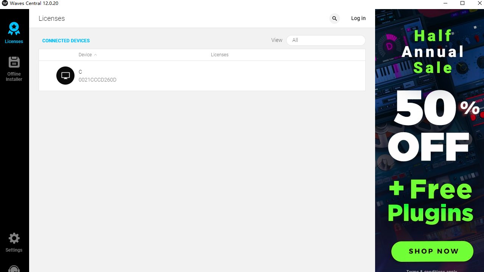This screenshot has height=272, width=484.
Task: Click the CONNECTED DEVICES heading
Action: click(66, 41)
